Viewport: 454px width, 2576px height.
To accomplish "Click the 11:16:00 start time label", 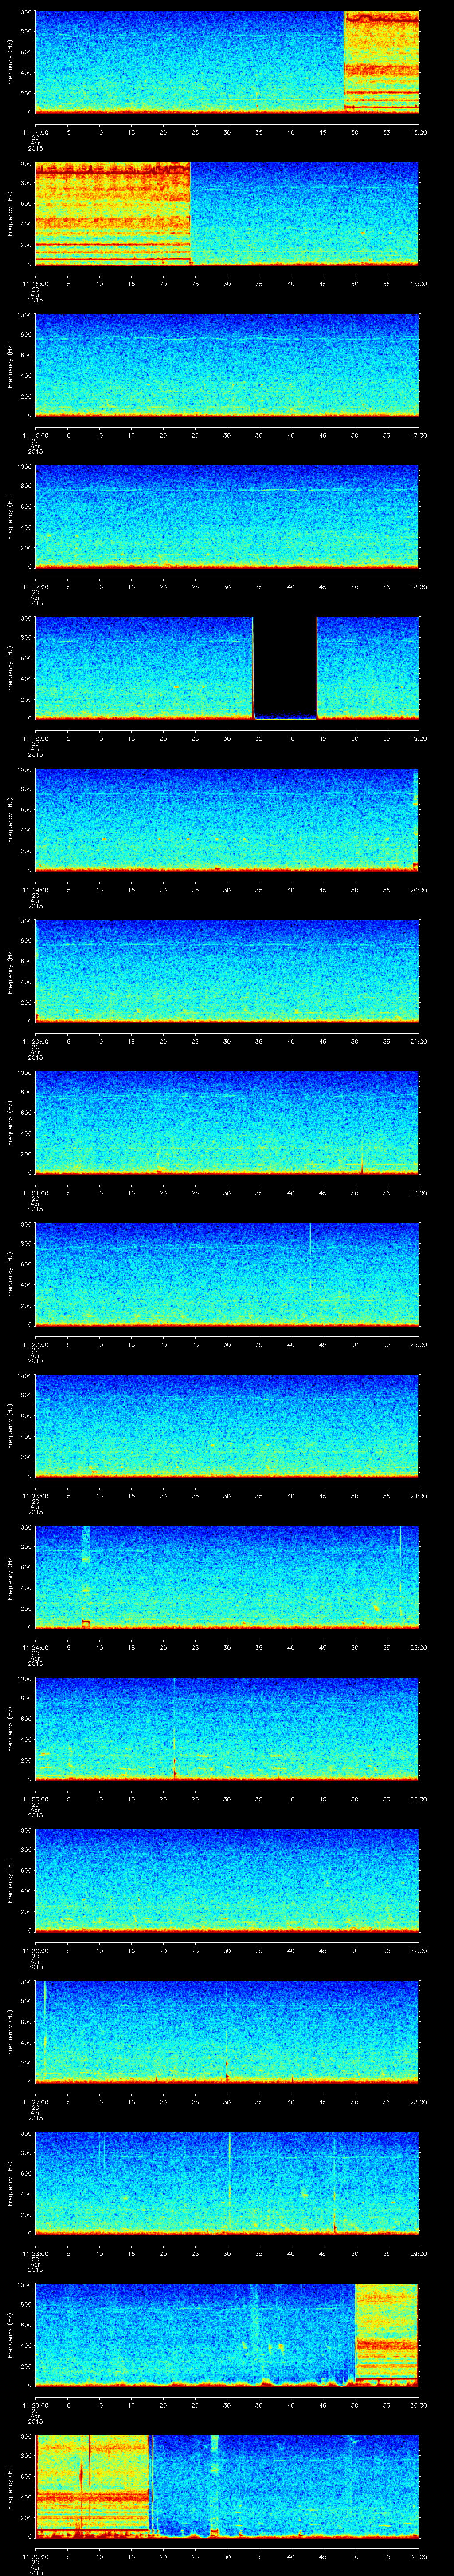I will point(35,434).
